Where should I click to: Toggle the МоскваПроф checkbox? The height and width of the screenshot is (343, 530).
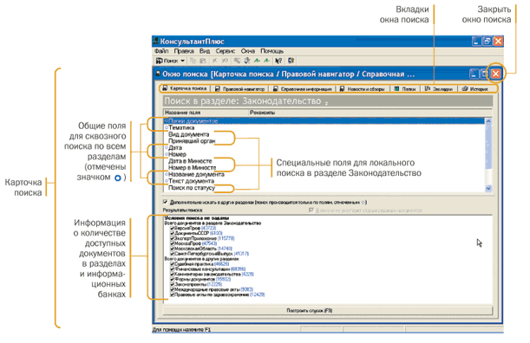pyautogui.click(x=172, y=243)
